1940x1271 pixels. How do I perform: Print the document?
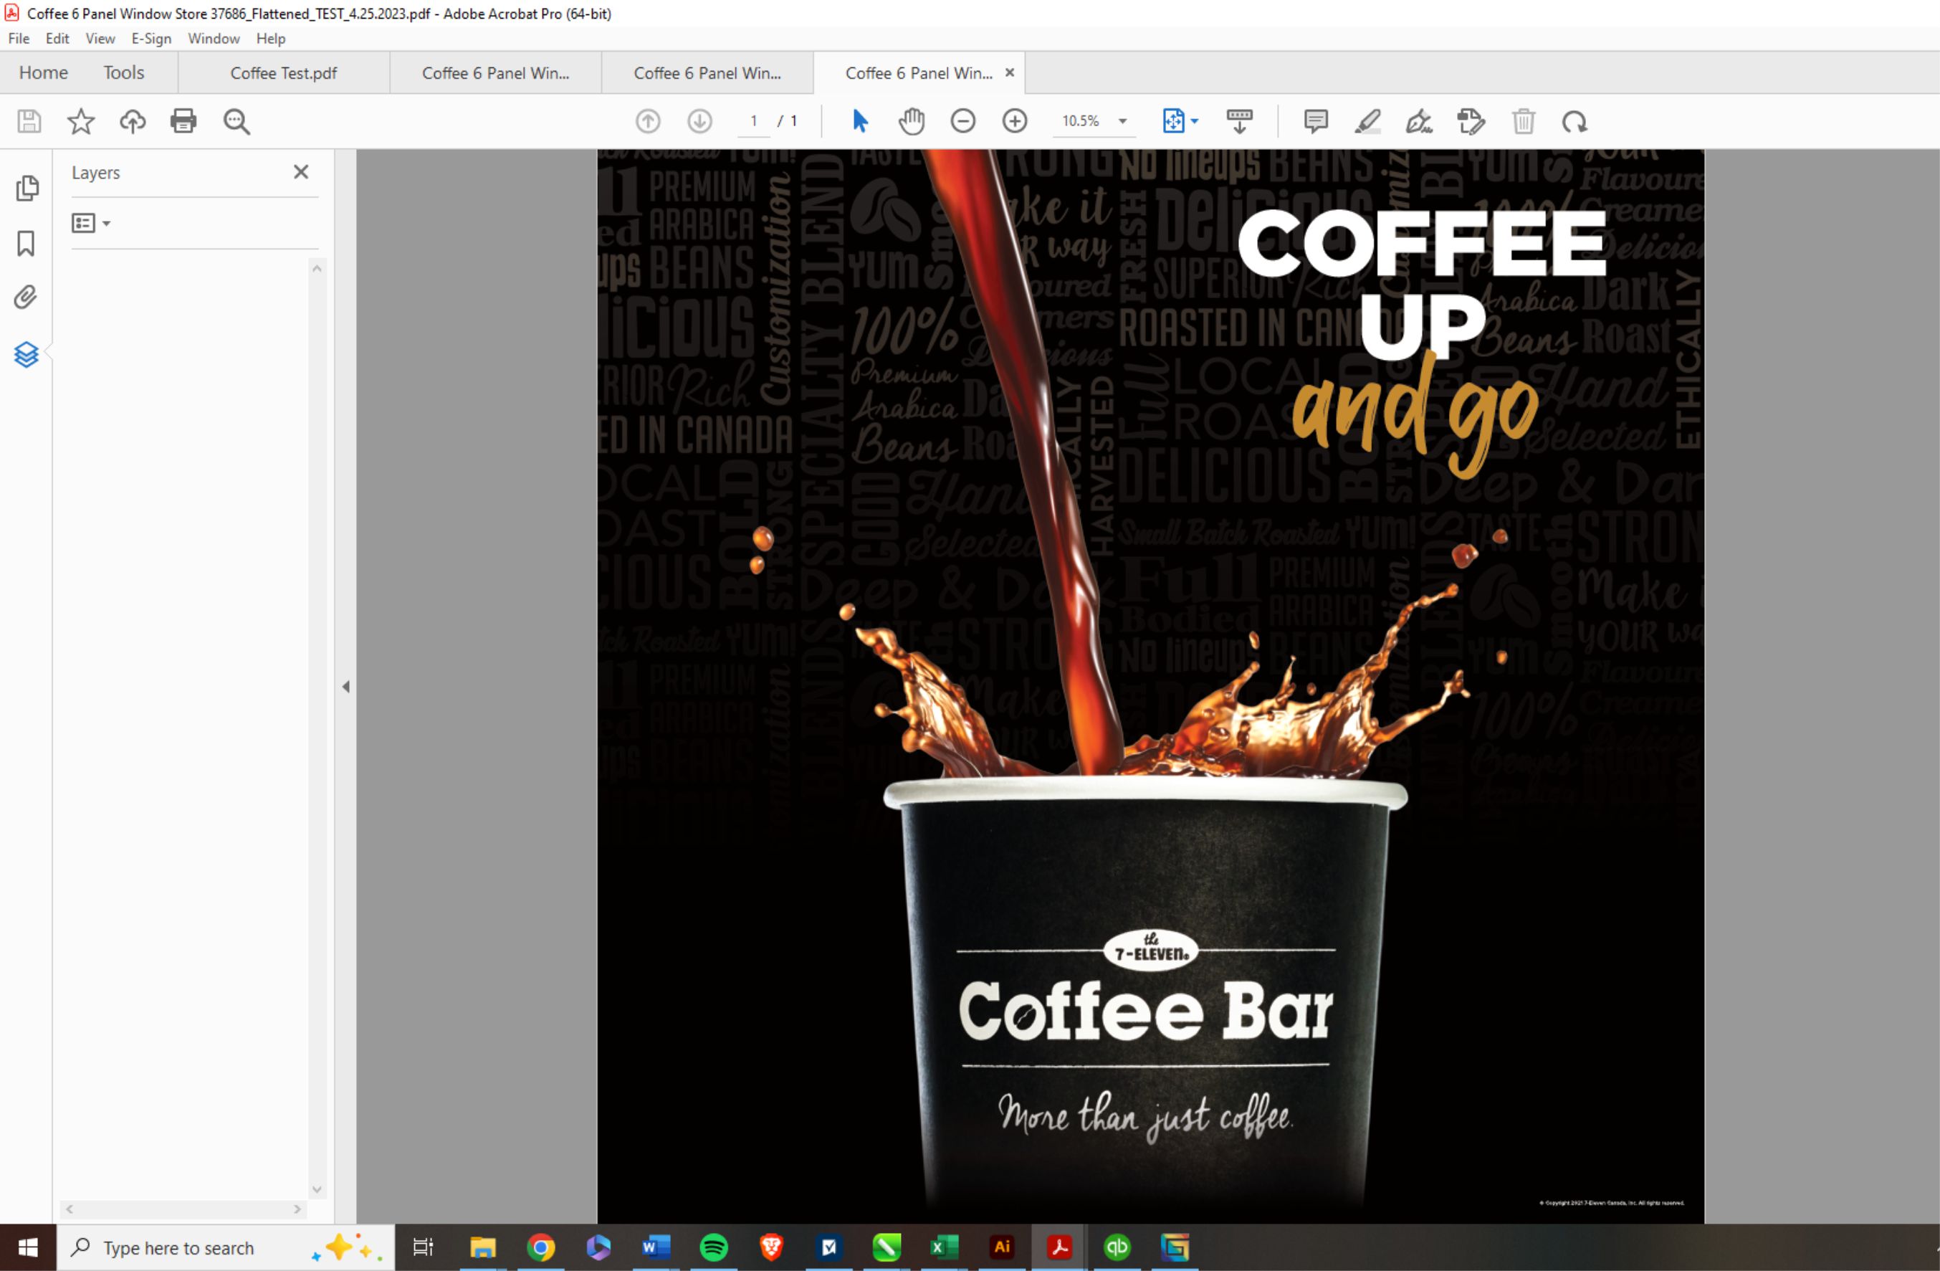tap(183, 121)
